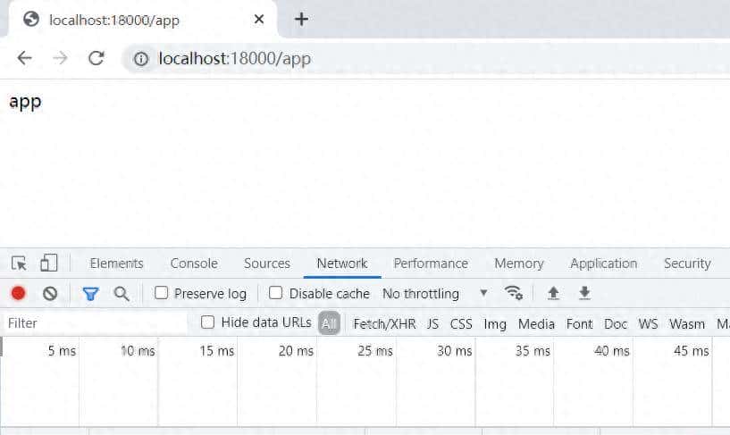Select the All filter type button
The height and width of the screenshot is (435, 730).
pyautogui.click(x=330, y=323)
